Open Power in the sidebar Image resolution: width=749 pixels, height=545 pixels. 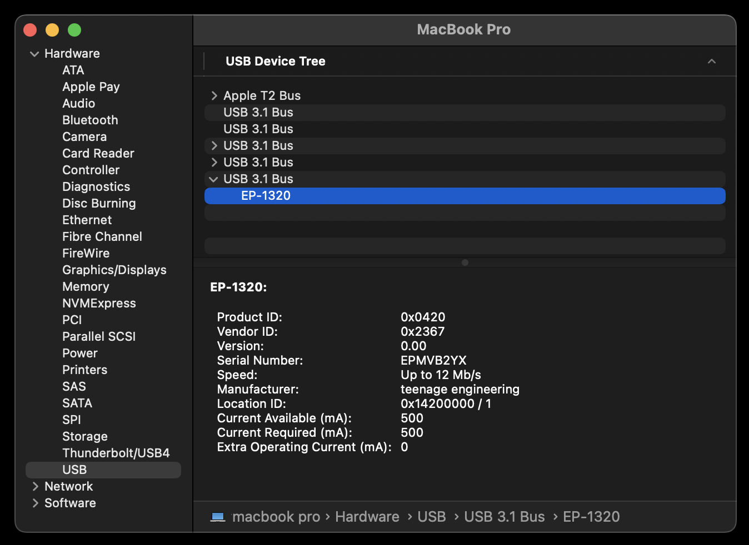(80, 354)
